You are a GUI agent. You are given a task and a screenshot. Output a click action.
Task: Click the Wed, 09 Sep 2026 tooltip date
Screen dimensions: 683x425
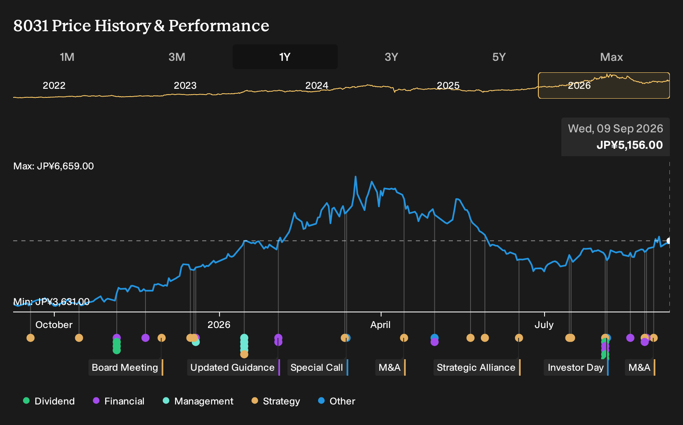point(616,129)
